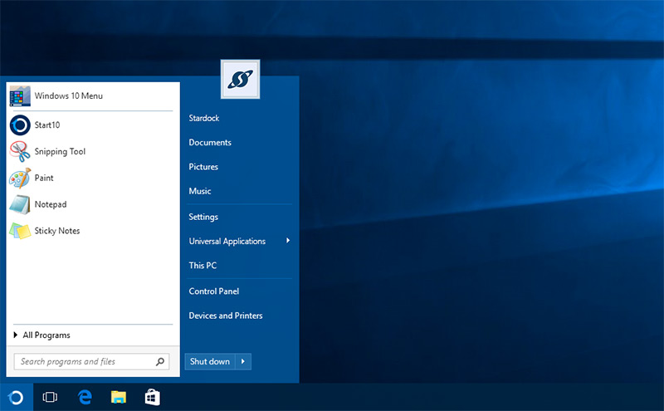
Task: Focus the Search programs and files box
Action: click(91, 362)
